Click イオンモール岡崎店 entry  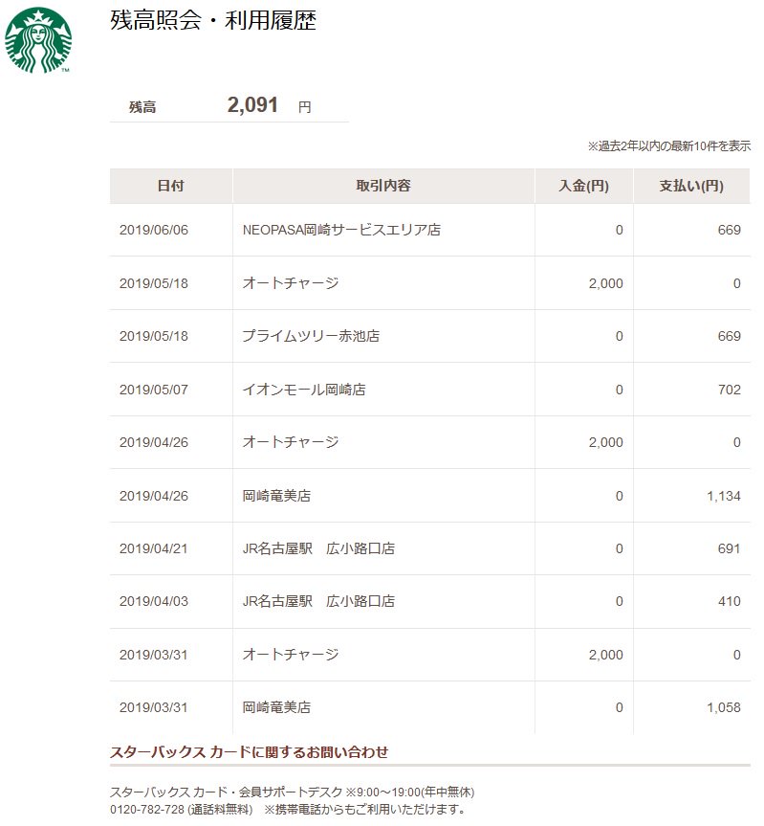click(304, 390)
